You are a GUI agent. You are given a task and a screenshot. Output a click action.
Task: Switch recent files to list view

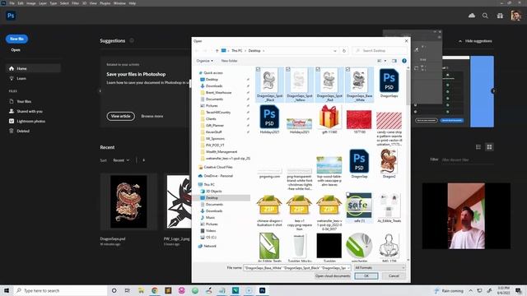[x=478, y=147]
